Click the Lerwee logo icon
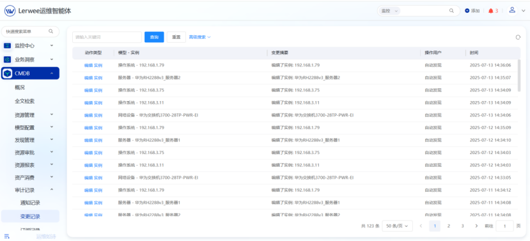Viewport: 530px width, 241px height. coord(10,11)
